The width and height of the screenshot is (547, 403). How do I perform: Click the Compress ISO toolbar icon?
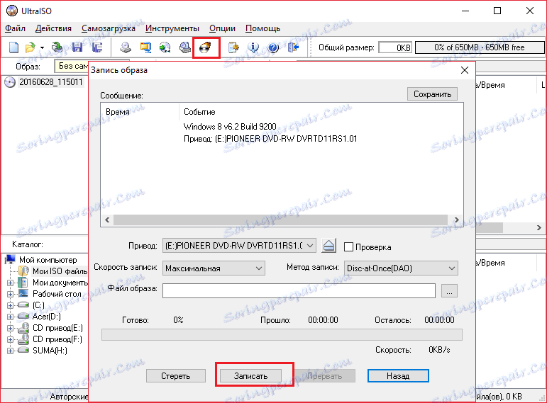pos(145,47)
